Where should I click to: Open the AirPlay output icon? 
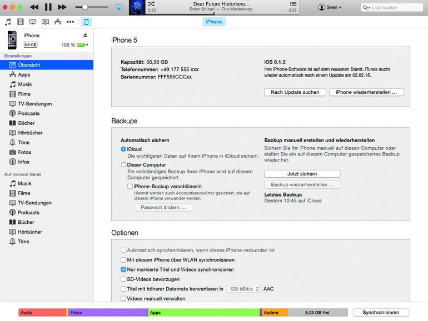pyautogui.click(x=119, y=7)
